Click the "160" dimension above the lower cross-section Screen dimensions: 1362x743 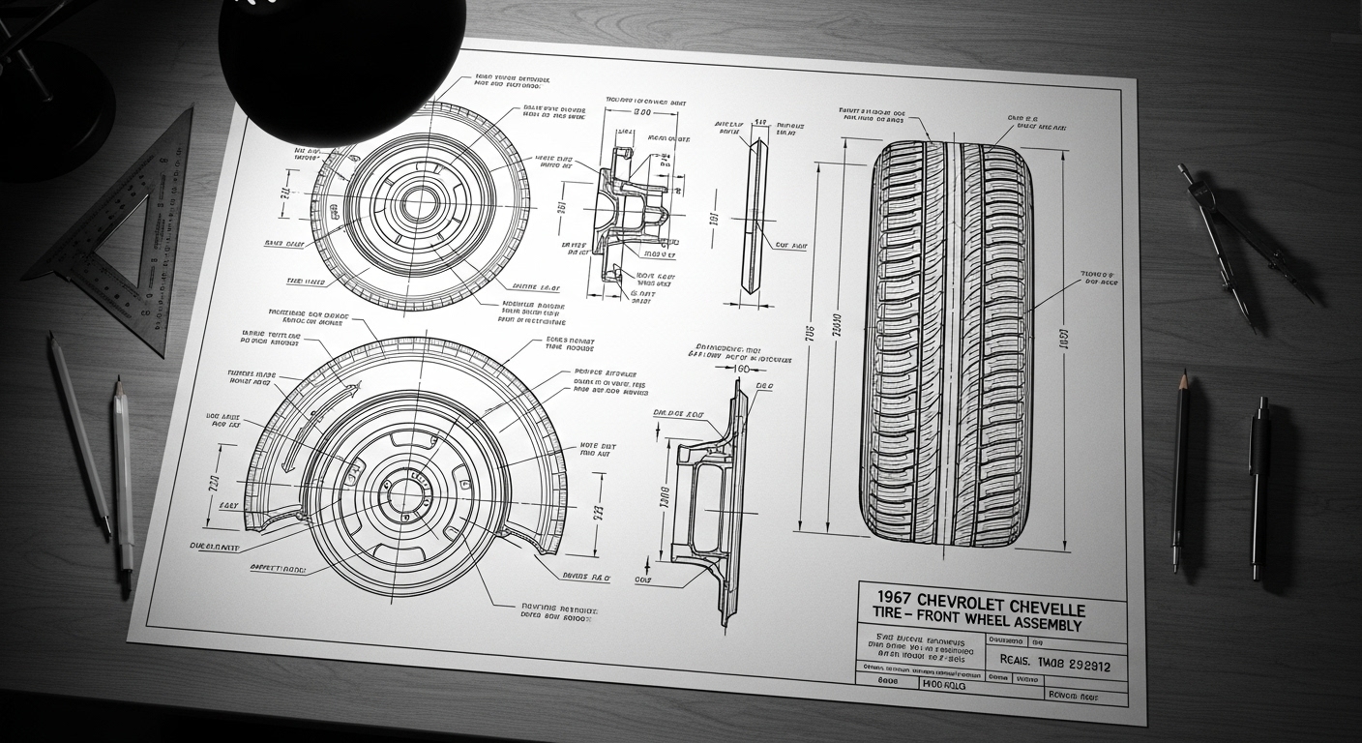742,369
